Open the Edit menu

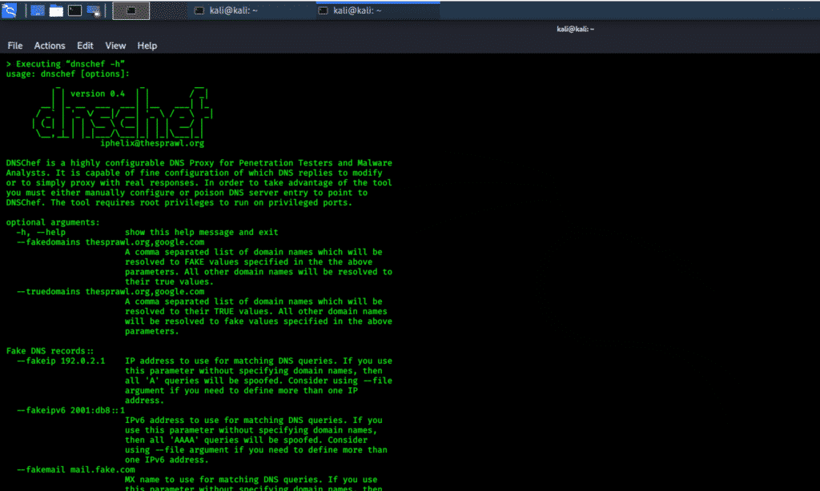[85, 46]
